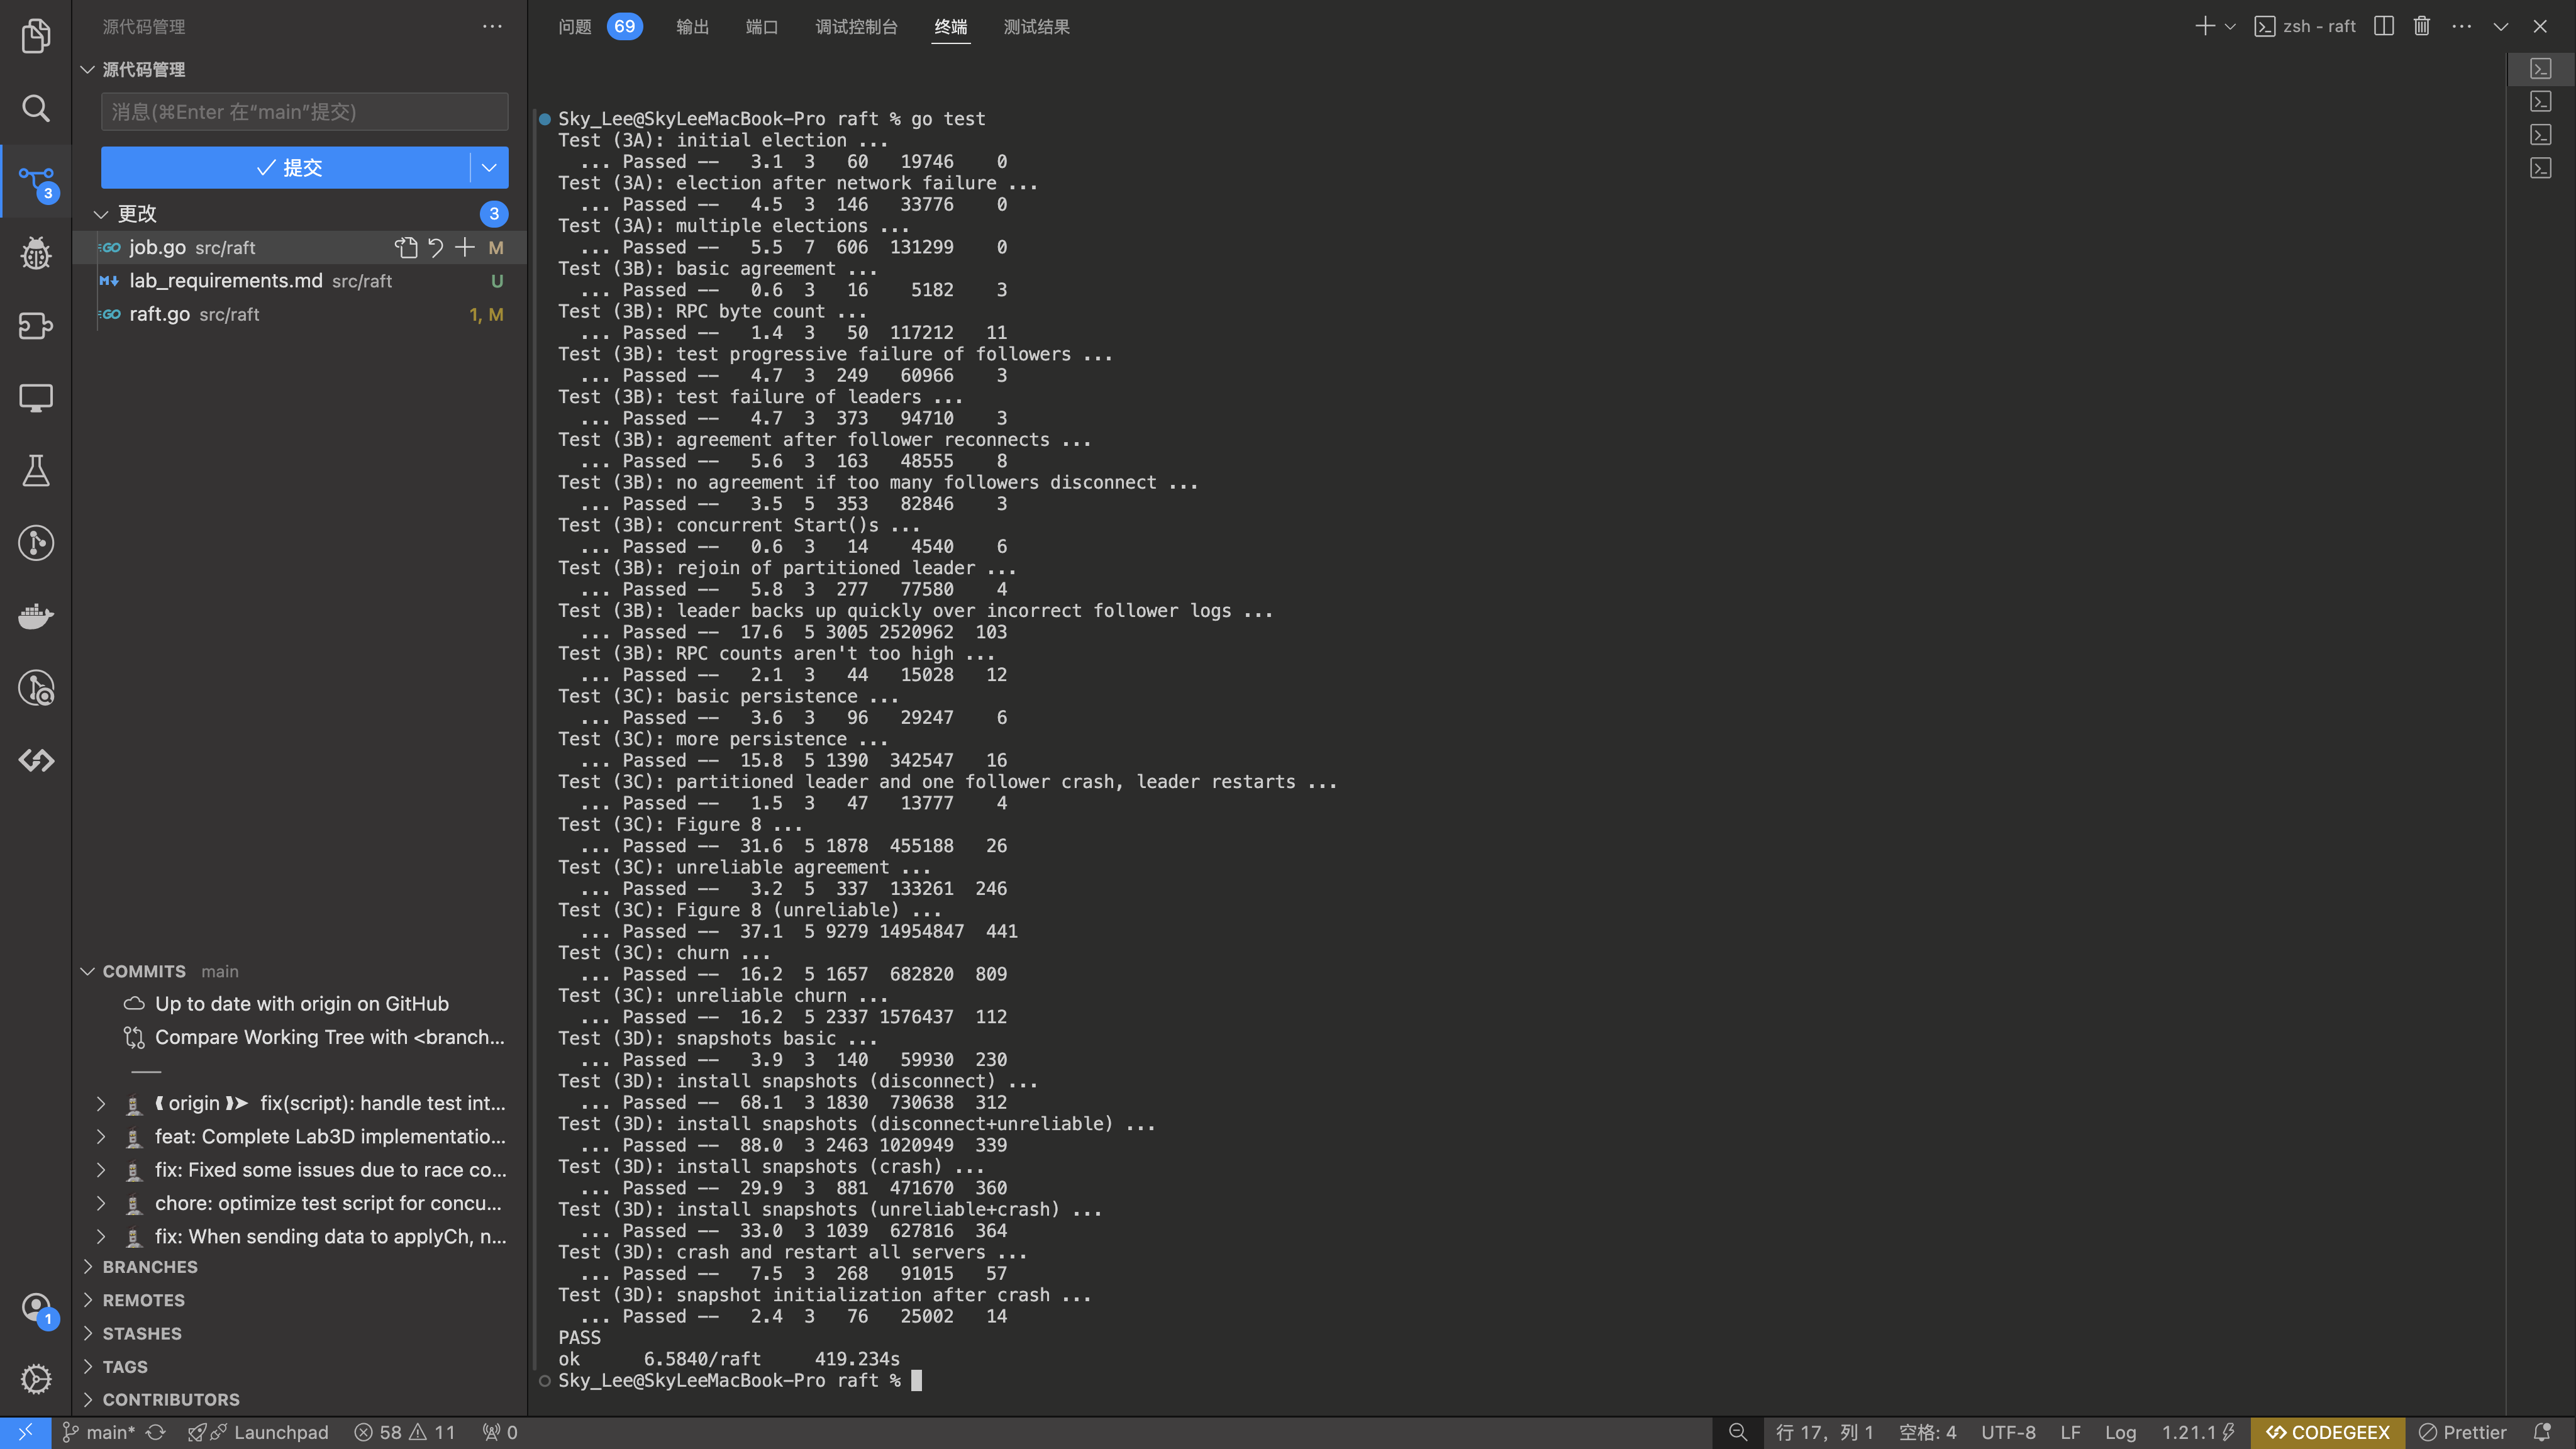The height and width of the screenshot is (1449, 2576).
Task: Open the Run and Debug view
Action: coord(36,253)
